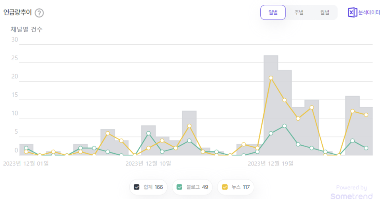The width and height of the screenshot is (382, 199).
Task: Click the last yellow news data point
Action: (x=366, y=115)
